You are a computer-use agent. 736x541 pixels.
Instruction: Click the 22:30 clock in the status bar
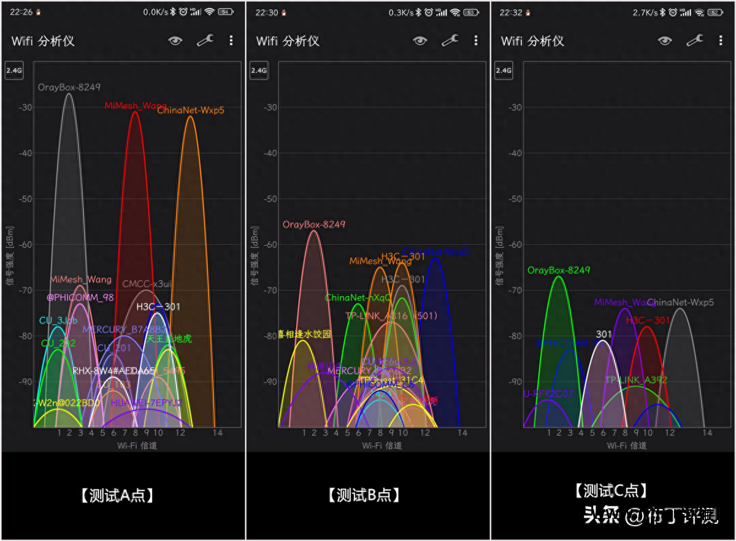click(x=267, y=12)
